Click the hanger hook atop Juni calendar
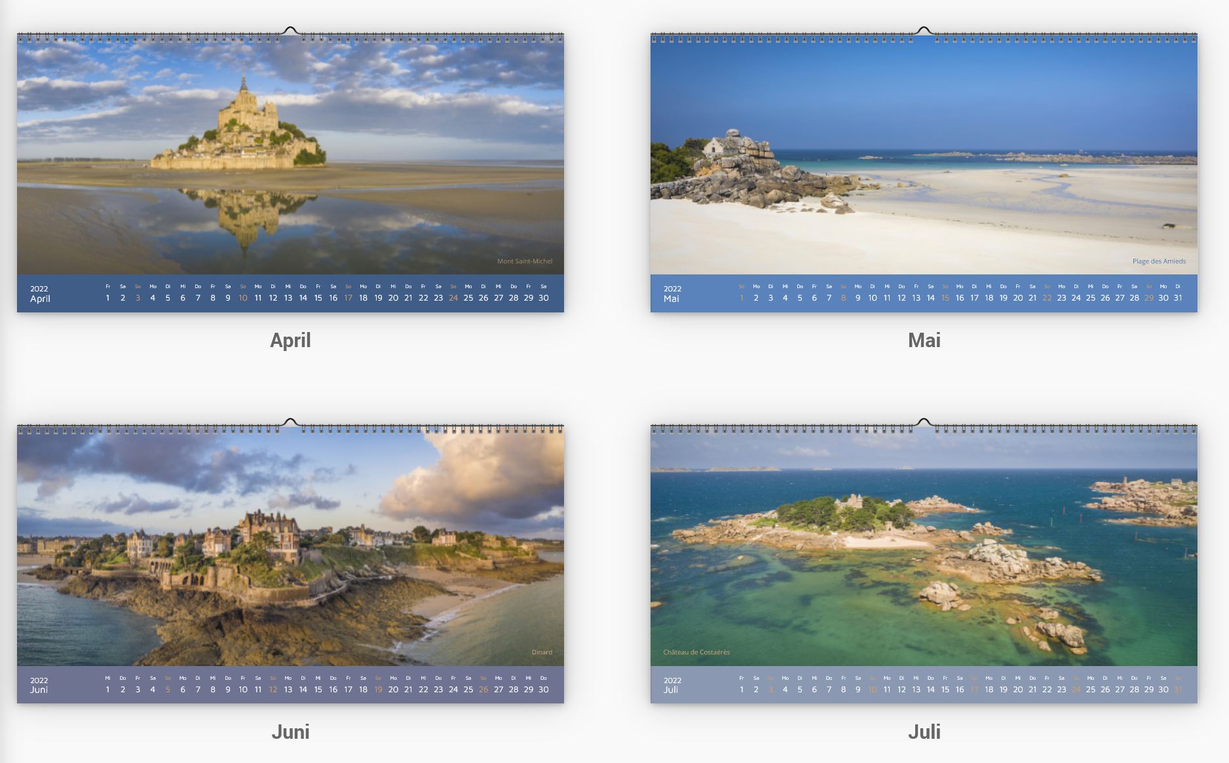This screenshot has width=1229, height=763. (x=290, y=422)
